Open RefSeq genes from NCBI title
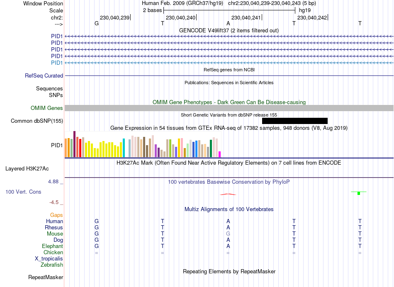Screen dimensions: 394x287 pyautogui.click(x=229, y=70)
